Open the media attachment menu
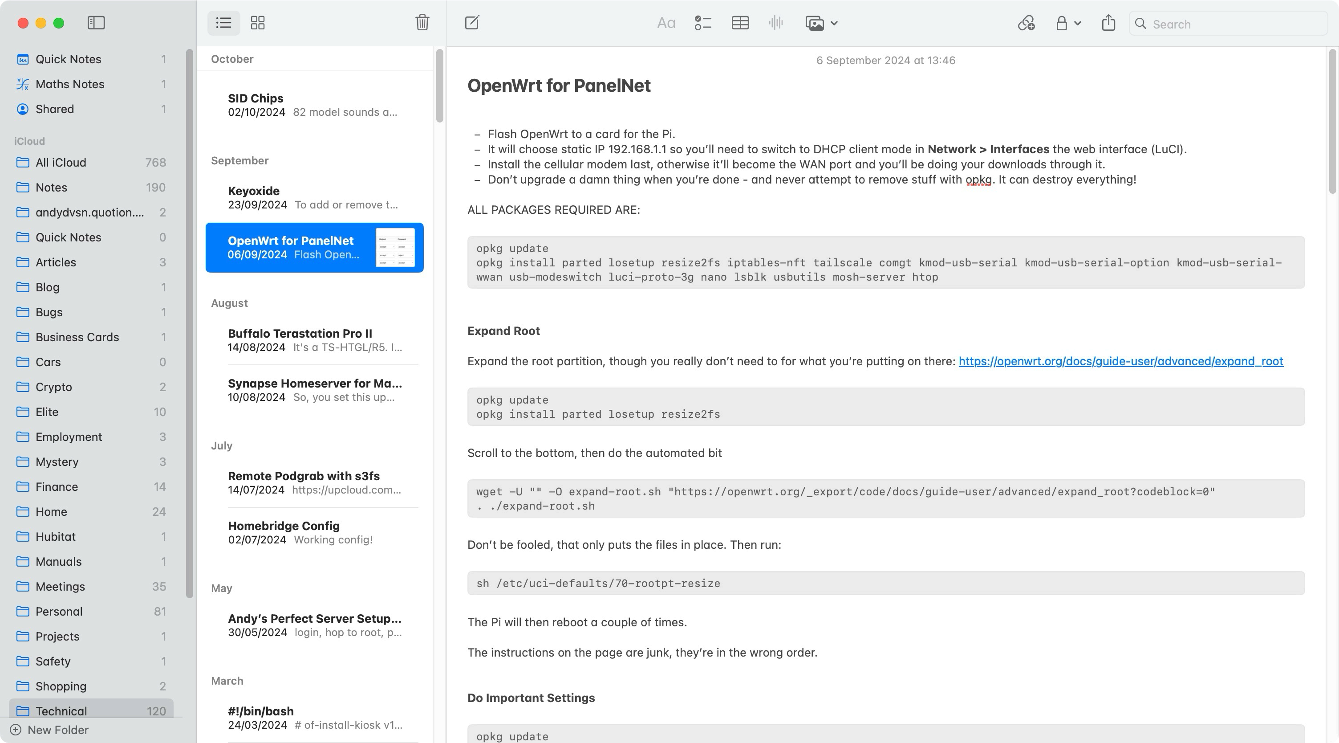The image size is (1339, 743). [821, 23]
